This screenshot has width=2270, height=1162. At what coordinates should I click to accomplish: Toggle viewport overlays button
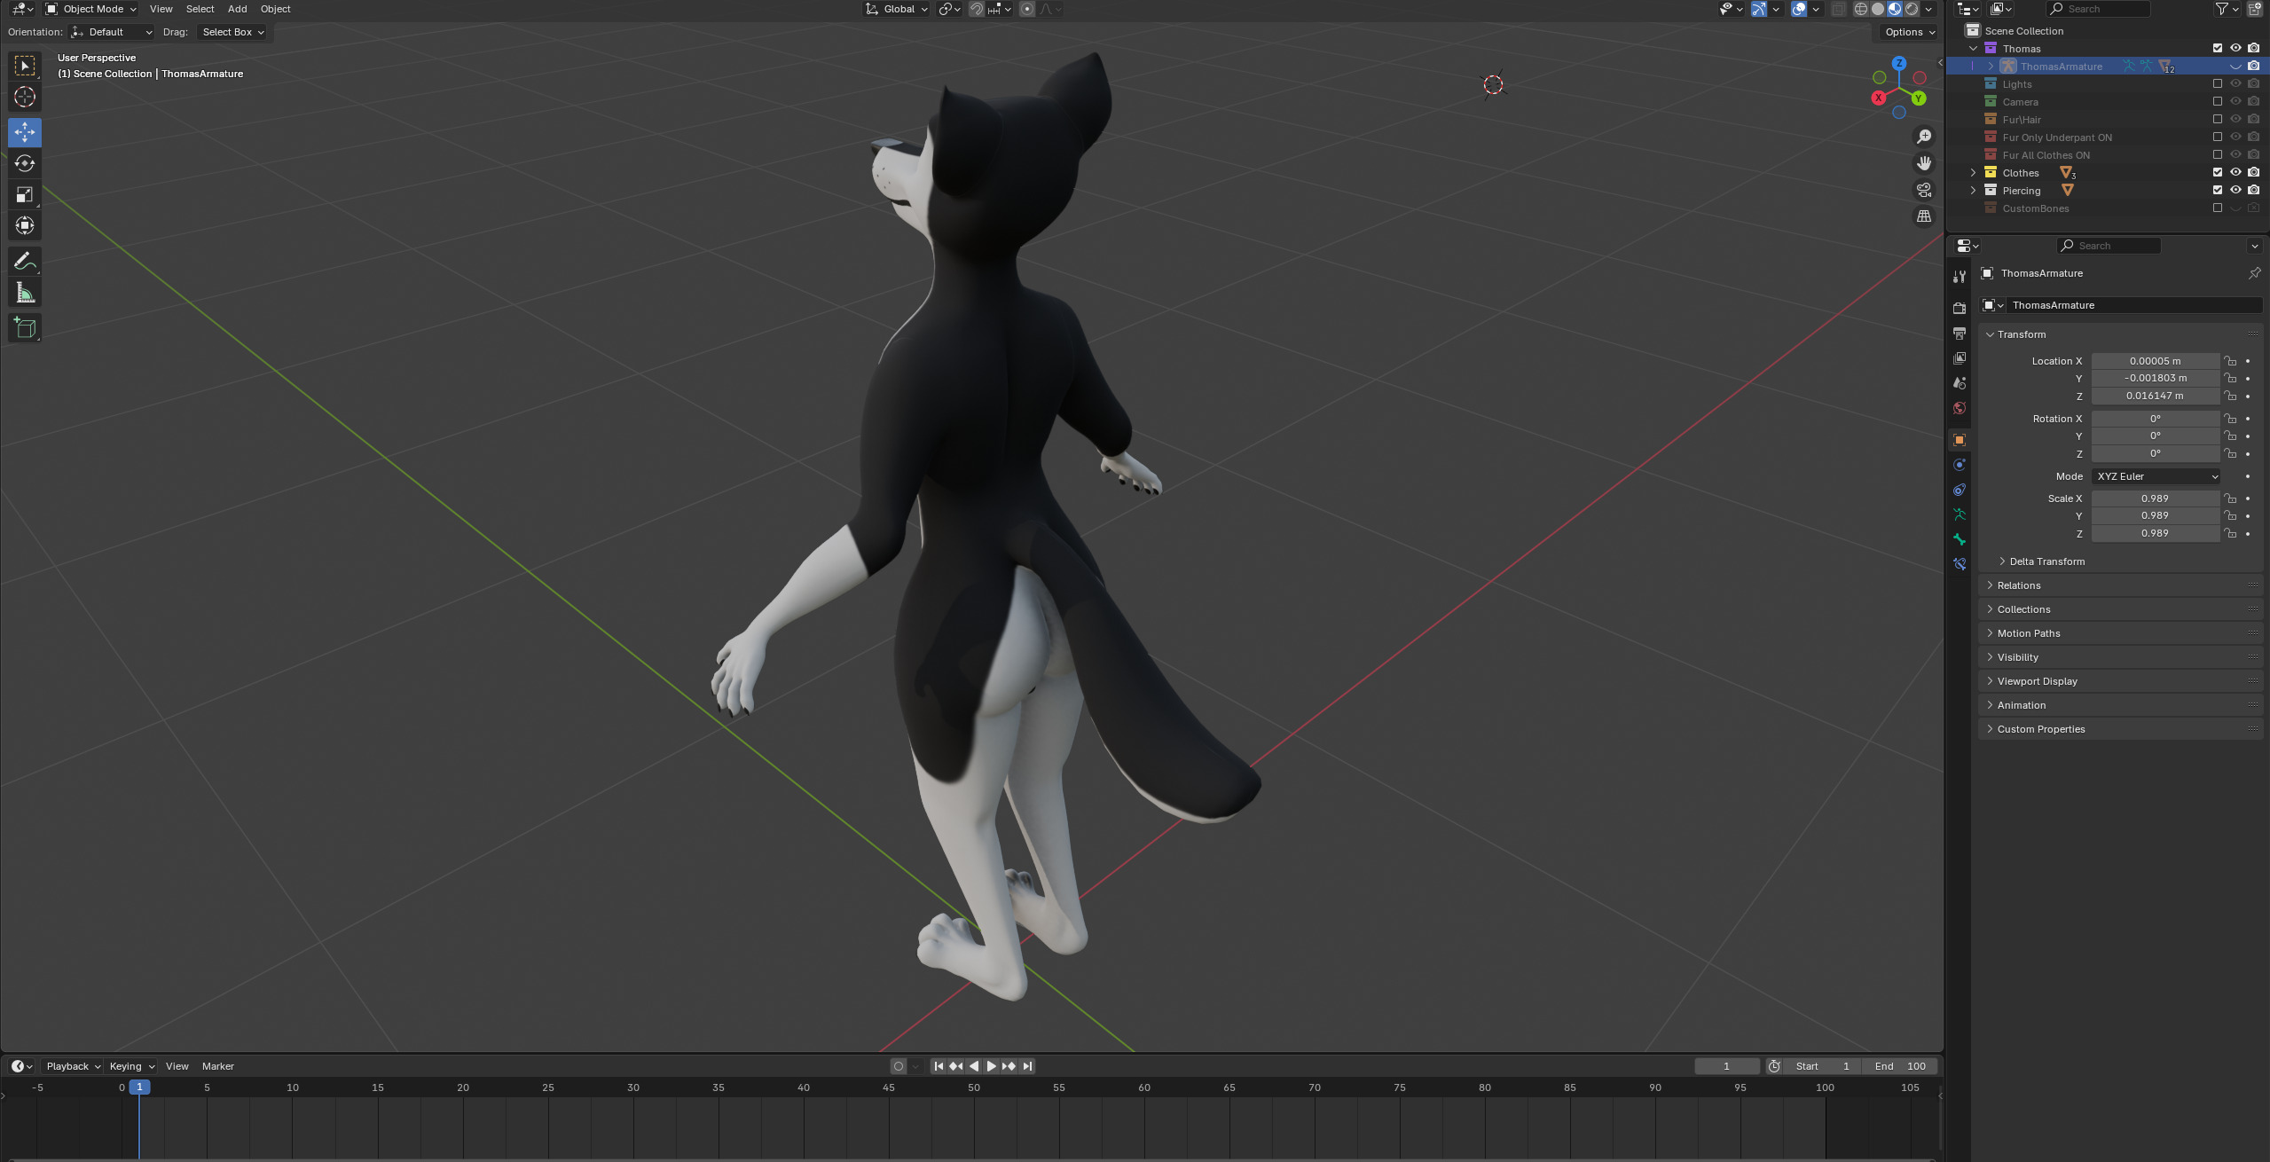click(x=1798, y=9)
